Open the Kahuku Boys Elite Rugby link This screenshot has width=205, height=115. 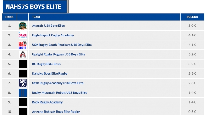click(x=49, y=73)
